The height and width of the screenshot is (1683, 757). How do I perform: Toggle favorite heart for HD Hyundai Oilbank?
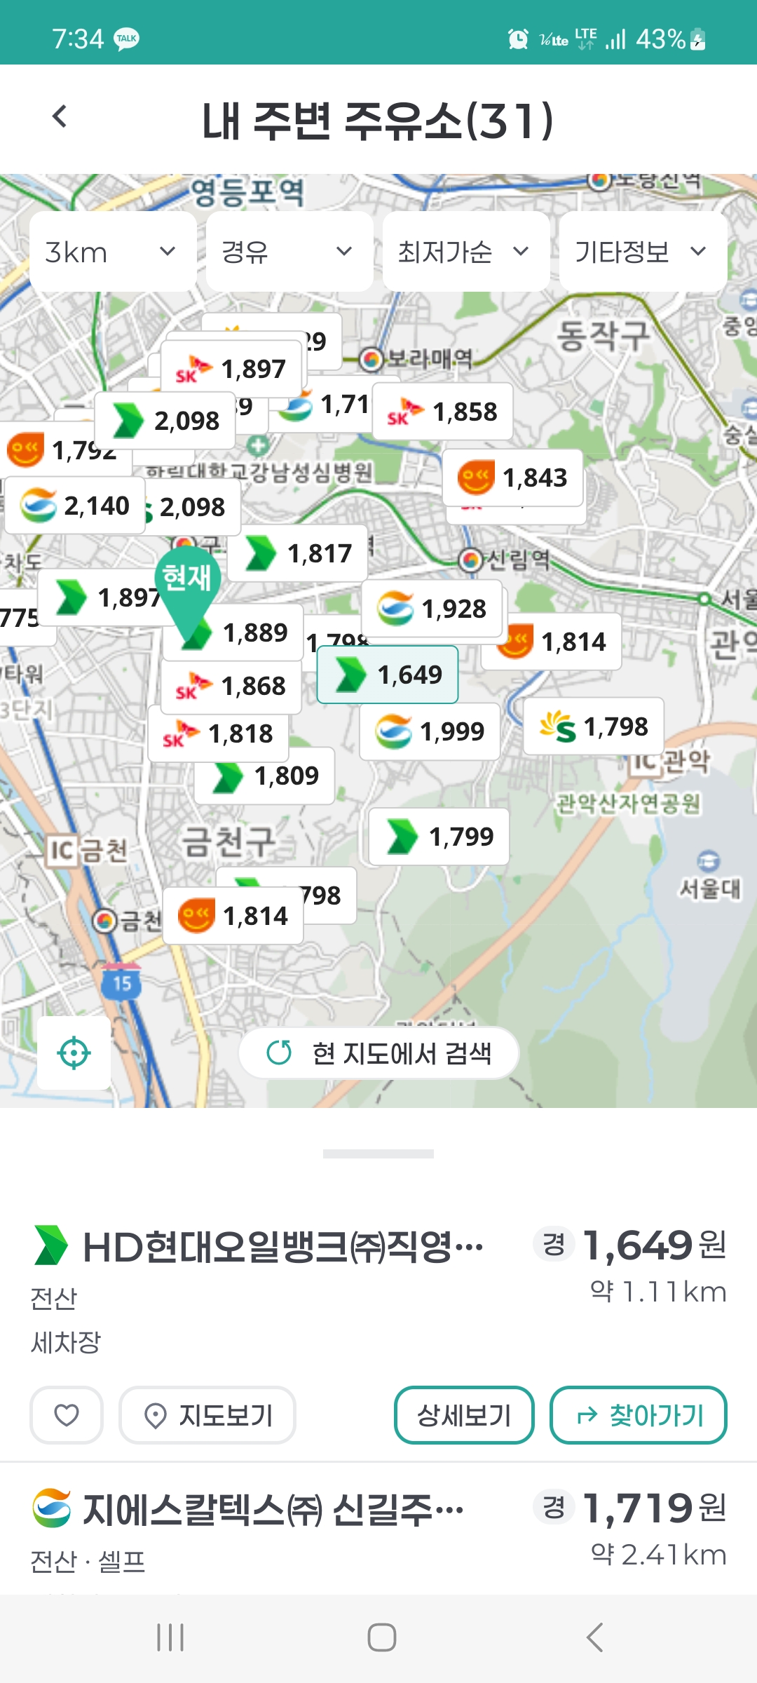pyautogui.click(x=67, y=1415)
